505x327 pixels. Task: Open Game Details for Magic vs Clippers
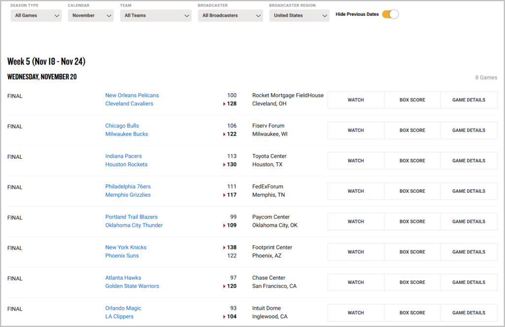[469, 313]
